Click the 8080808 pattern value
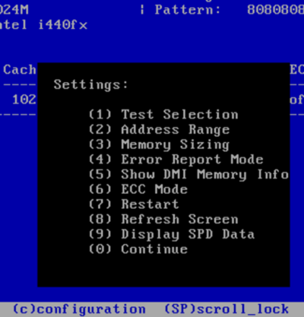The height and width of the screenshot is (317, 304). click(x=276, y=10)
